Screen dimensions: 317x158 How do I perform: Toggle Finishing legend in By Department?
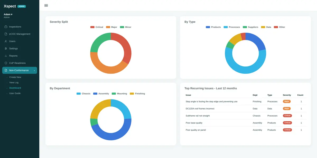(x=137, y=94)
